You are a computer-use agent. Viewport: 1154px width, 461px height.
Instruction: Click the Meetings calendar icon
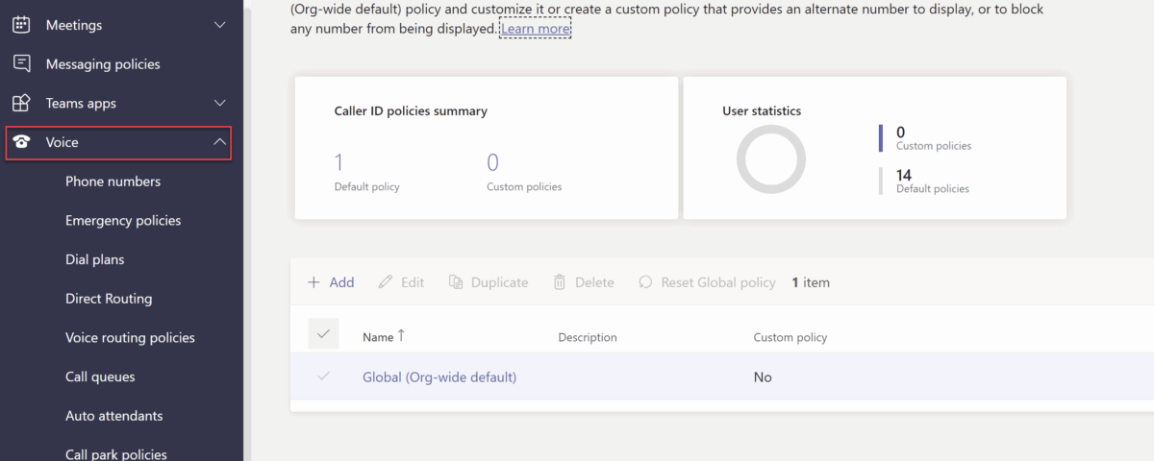21,25
